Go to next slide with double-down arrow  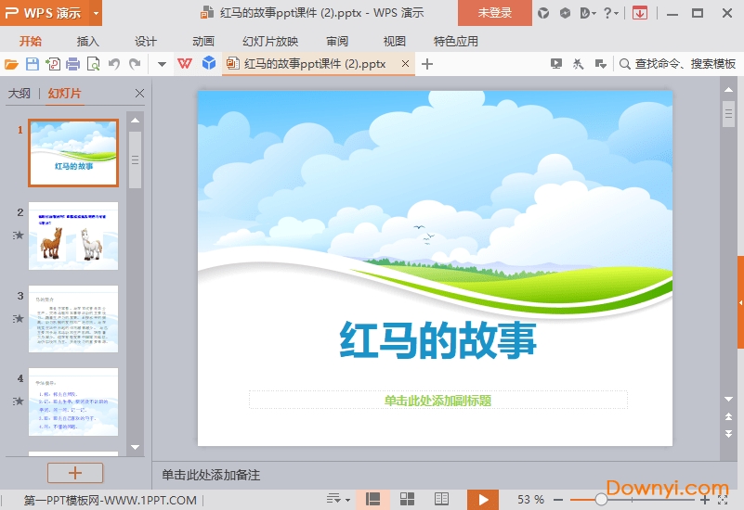point(728,434)
